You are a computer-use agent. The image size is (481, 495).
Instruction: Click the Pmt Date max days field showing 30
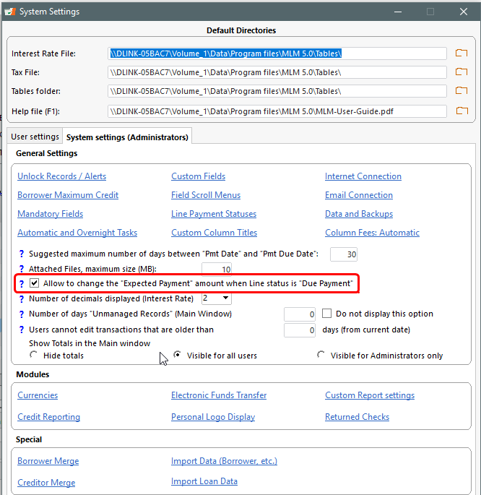[x=344, y=254]
